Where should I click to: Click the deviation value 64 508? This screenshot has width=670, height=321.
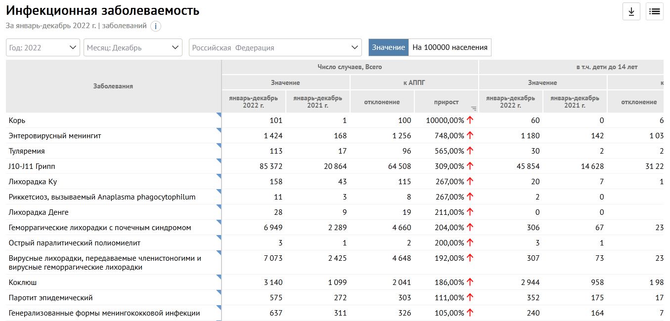400,166
